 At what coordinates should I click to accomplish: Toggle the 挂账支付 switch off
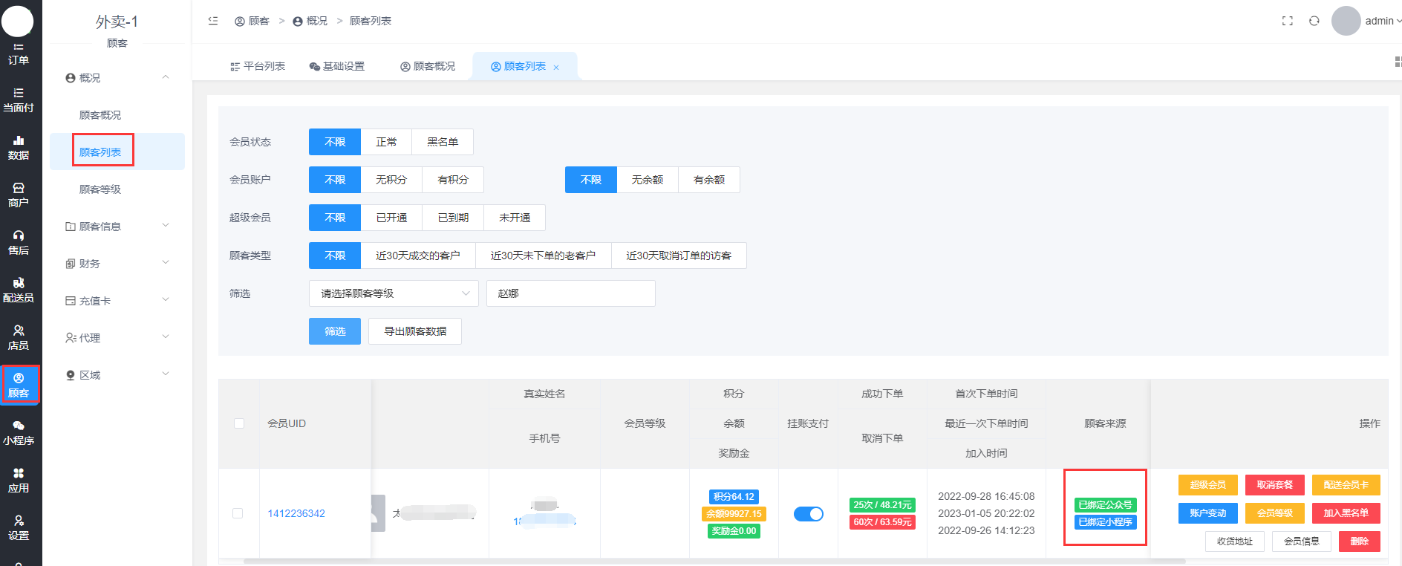(x=808, y=514)
